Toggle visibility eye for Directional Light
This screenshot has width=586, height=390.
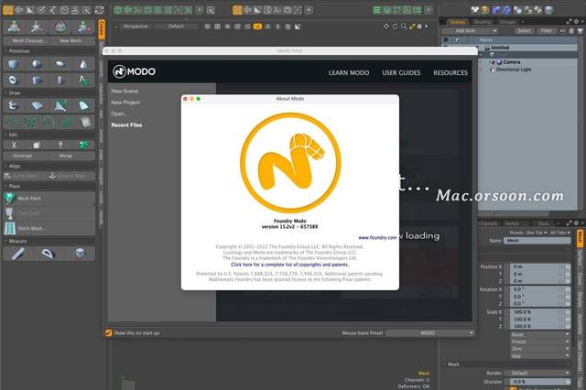point(493,70)
